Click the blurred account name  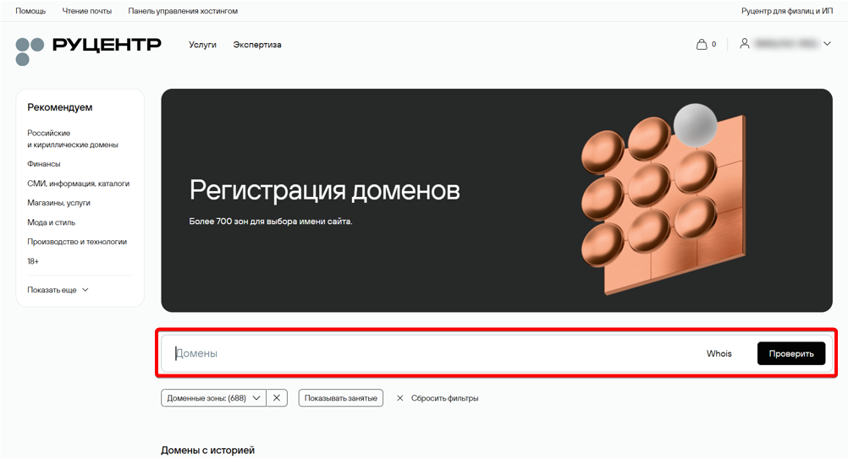(x=786, y=44)
